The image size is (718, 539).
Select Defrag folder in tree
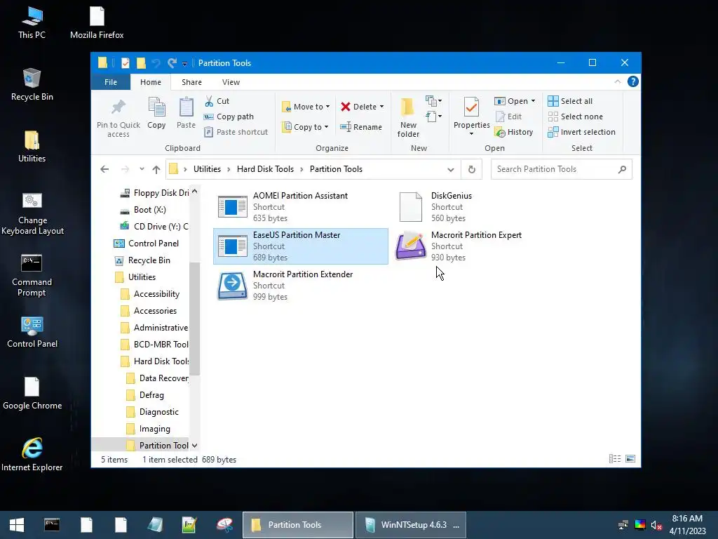(146, 395)
